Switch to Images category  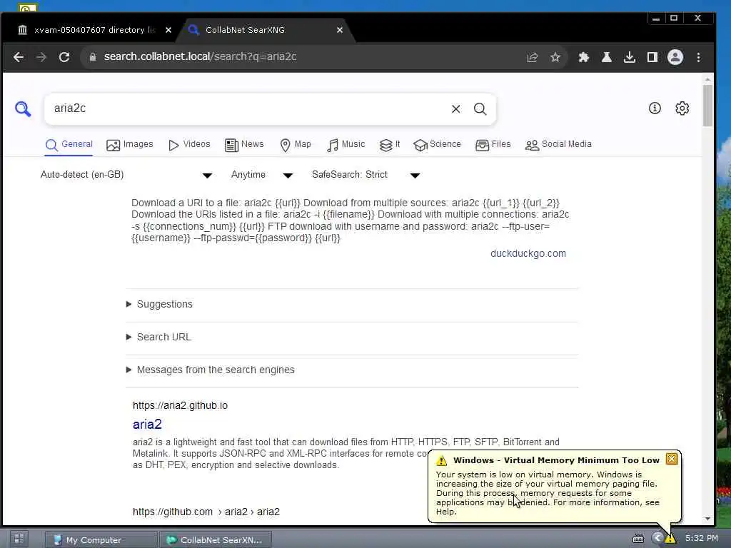pos(130,144)
